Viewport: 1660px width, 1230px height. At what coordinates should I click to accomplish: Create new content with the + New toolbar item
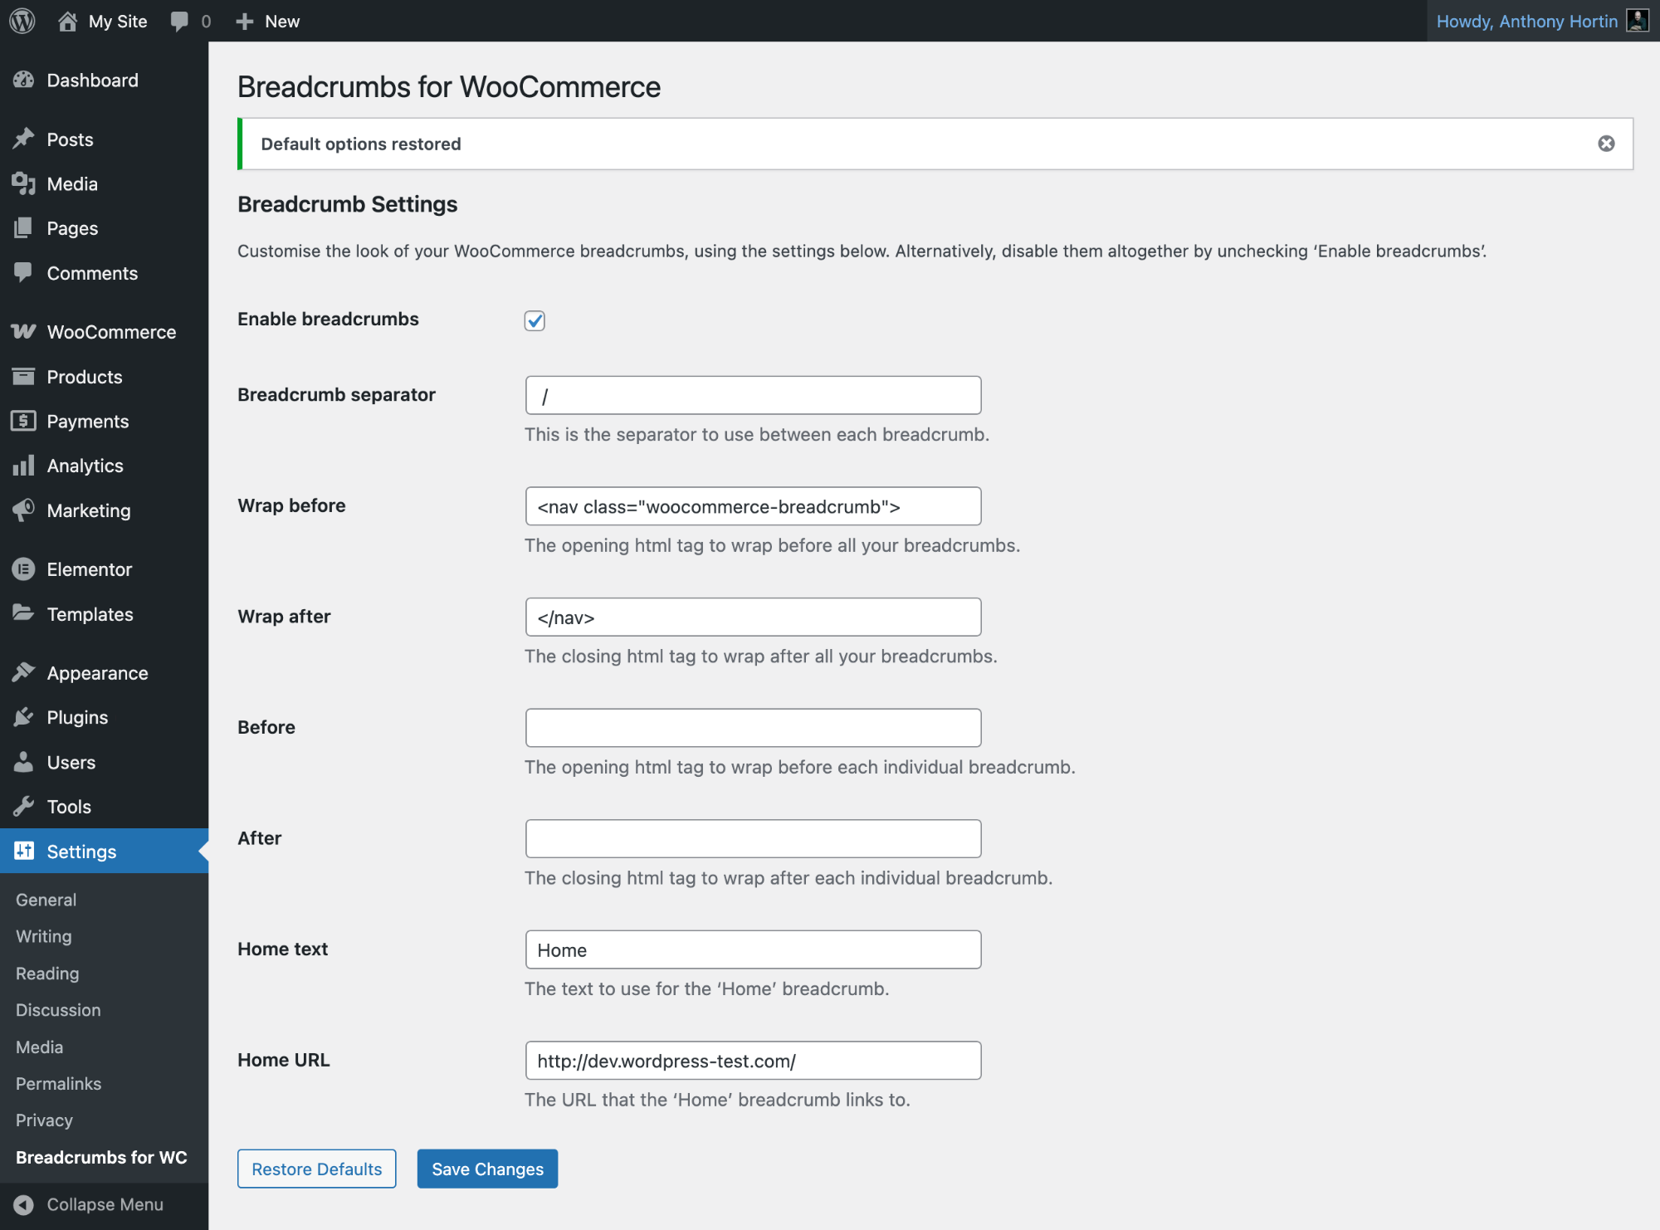pyautogui.click(x=267, y=21)
